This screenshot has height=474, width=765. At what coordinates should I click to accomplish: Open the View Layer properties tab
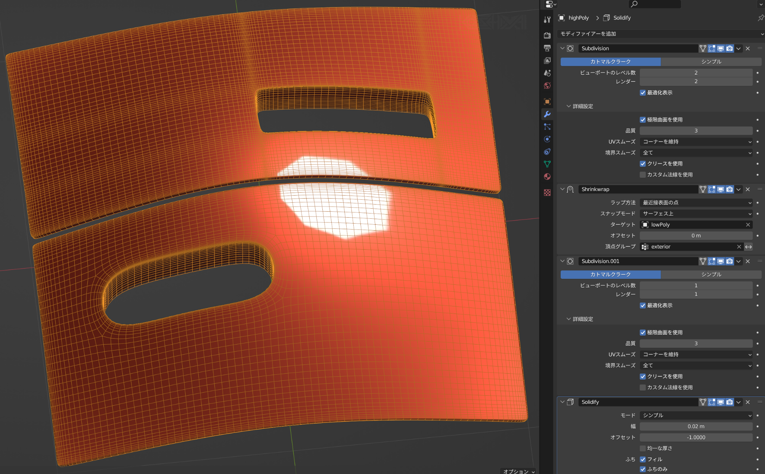click(547, 60)
